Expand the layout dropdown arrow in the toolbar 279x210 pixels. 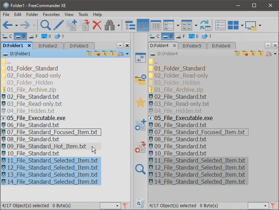242,25
